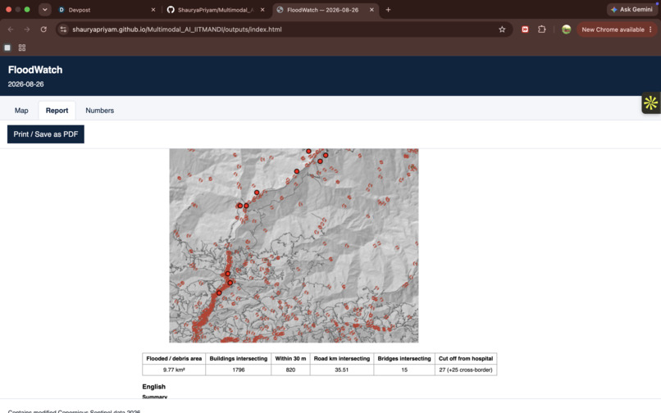661x413 pixels.
Task: Close the Devpost tab
Action: click(153, 10)
